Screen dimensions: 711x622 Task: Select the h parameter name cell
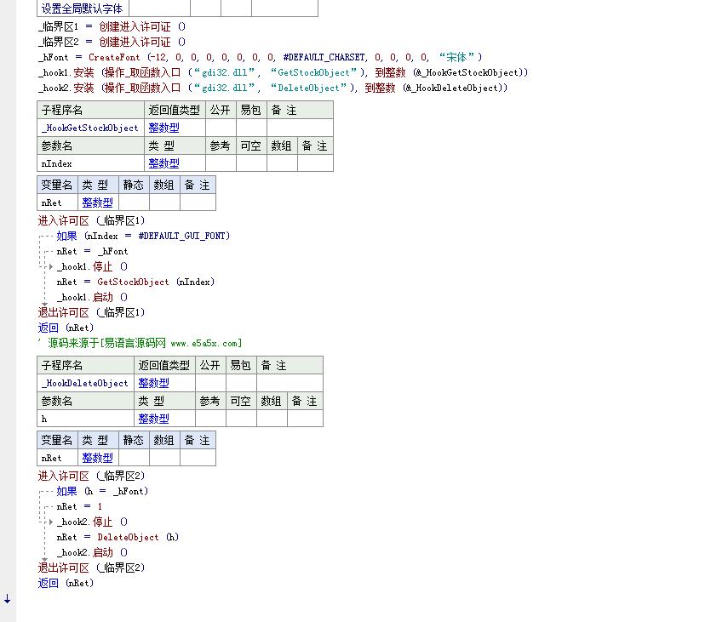86,419
